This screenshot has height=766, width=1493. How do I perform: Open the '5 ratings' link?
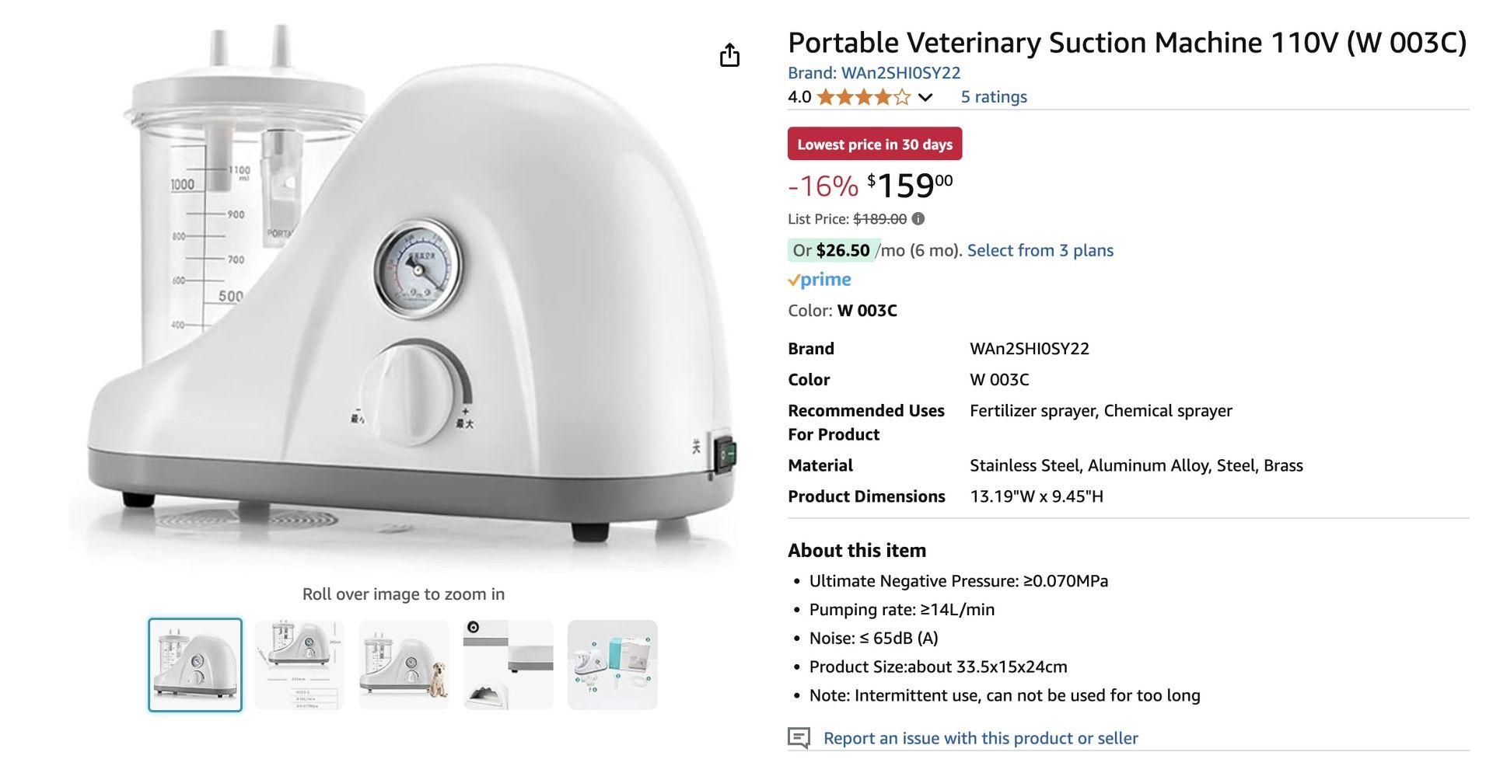pyautogui.click(x=993, y=96)
